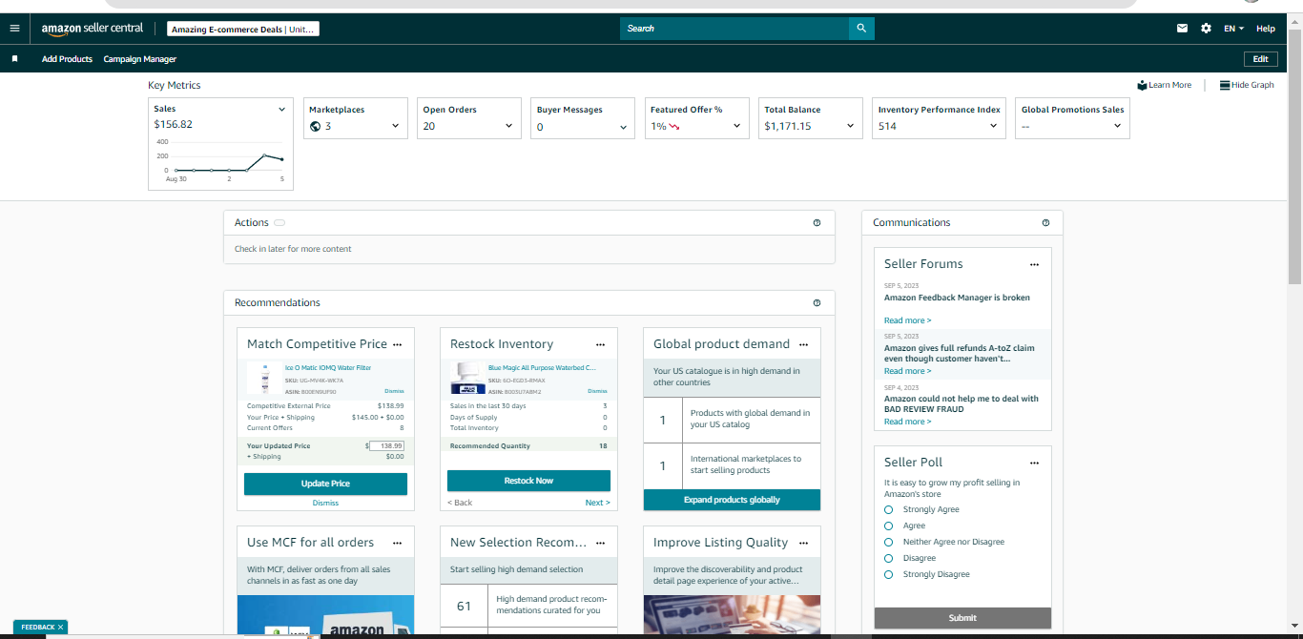Expand the Total Balance dropdown
The width and height of the screenshot is (1303, 639).
pos(850,126)
